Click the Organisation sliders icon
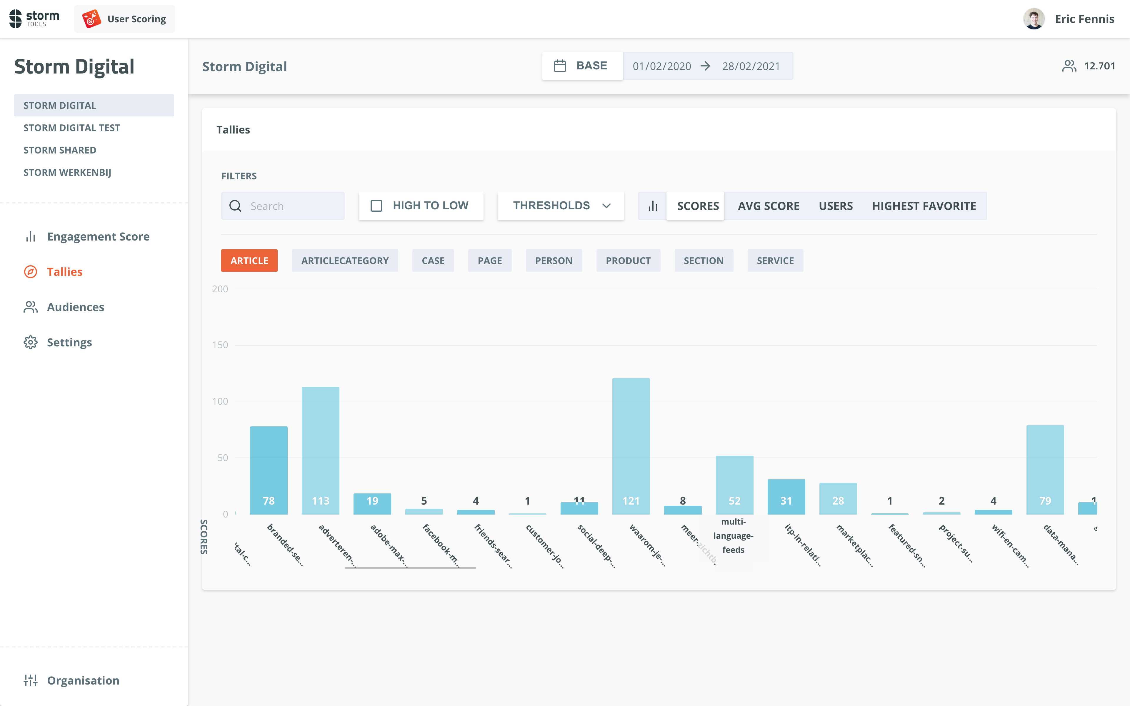The width and height of the screenshot is (1130, 706). coord(30,680)
